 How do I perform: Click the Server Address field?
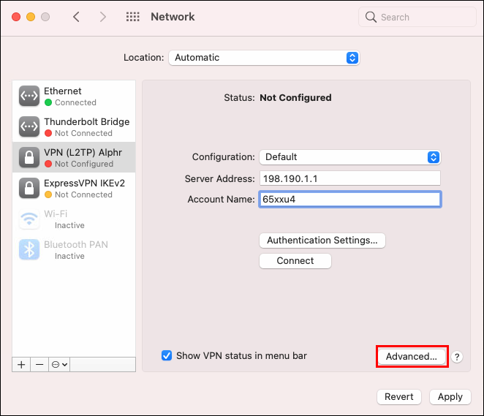coord(350,178)
